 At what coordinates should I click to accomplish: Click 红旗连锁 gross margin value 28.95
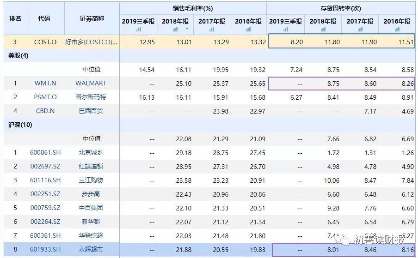184,167
